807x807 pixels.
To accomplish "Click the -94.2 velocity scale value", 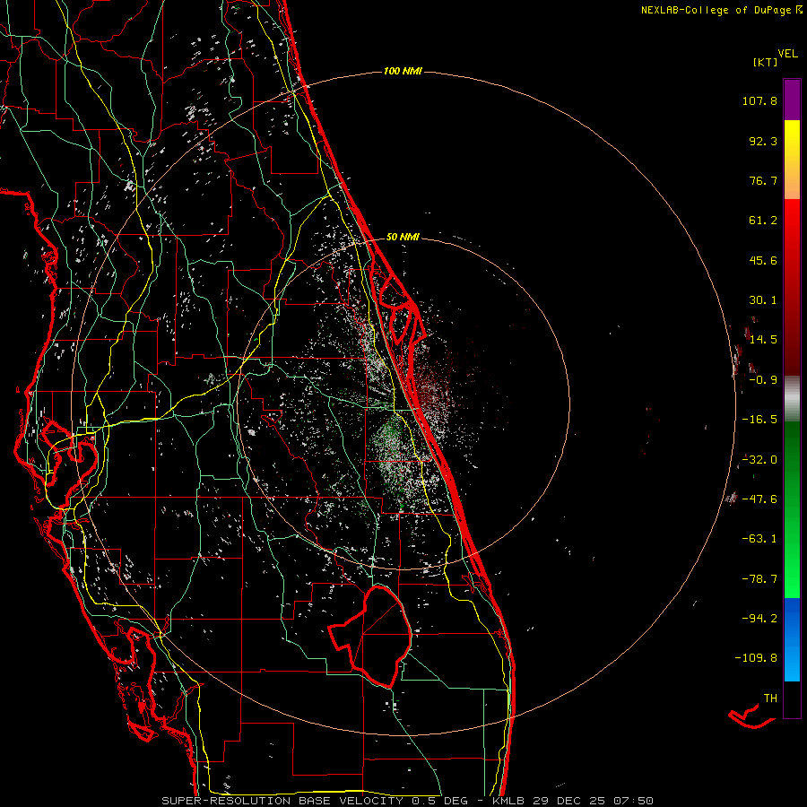I will pyautogui.click(x=759, y=618).
